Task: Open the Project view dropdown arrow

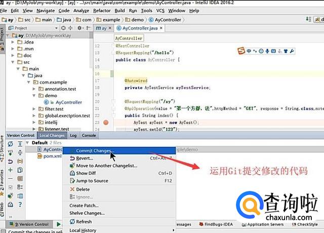Action: pyautogui.click(x=56, y=28)
